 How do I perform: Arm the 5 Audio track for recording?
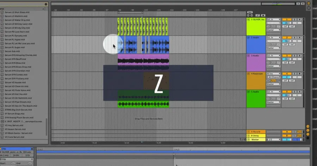299,91
